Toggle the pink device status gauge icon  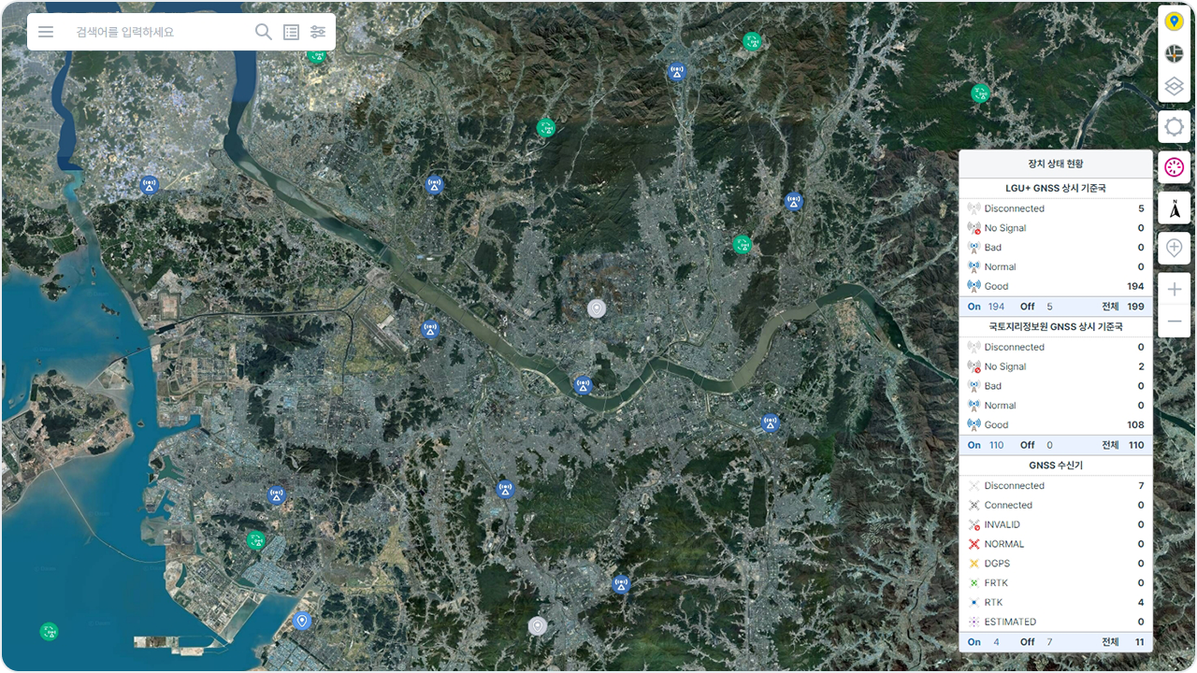click(x=1175, y=167)
